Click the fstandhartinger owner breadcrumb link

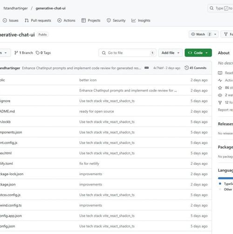(x=15, y=8)
